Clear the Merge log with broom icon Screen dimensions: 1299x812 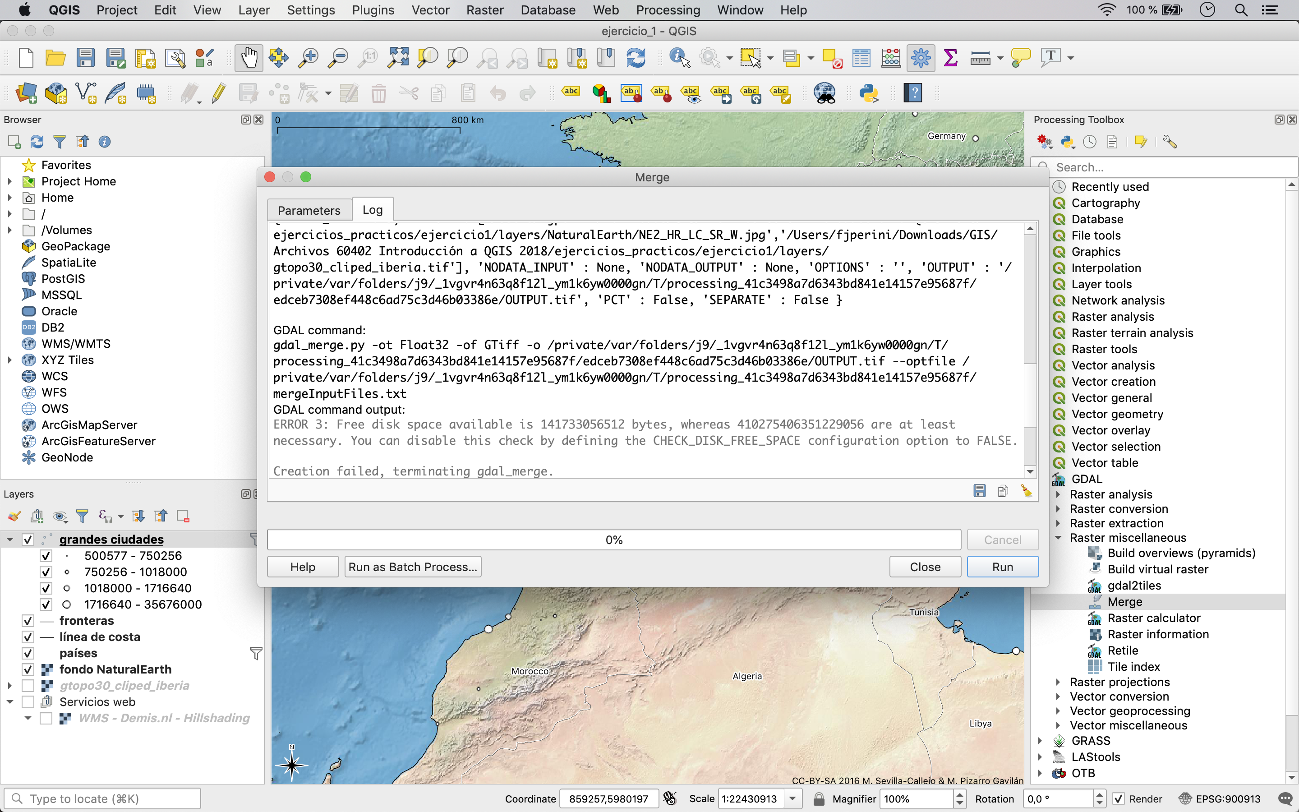pos(1026,491)
